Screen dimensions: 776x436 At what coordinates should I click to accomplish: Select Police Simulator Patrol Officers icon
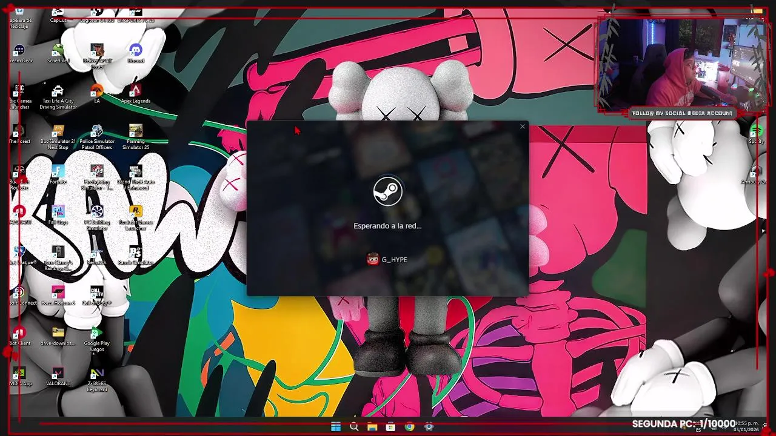coord(97,137)
